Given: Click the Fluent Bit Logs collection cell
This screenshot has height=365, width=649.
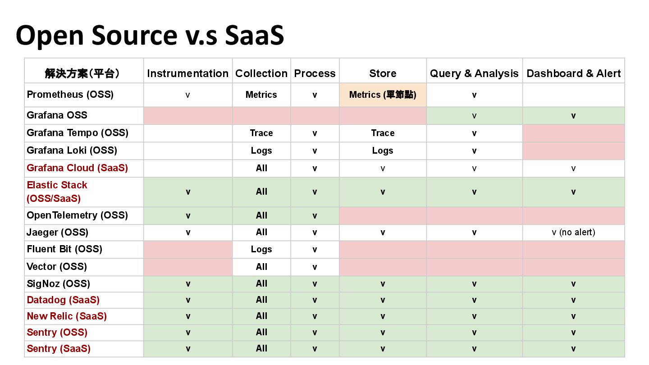Looking at the screenshot, I should pyautogui.click(x=261, y=249).
